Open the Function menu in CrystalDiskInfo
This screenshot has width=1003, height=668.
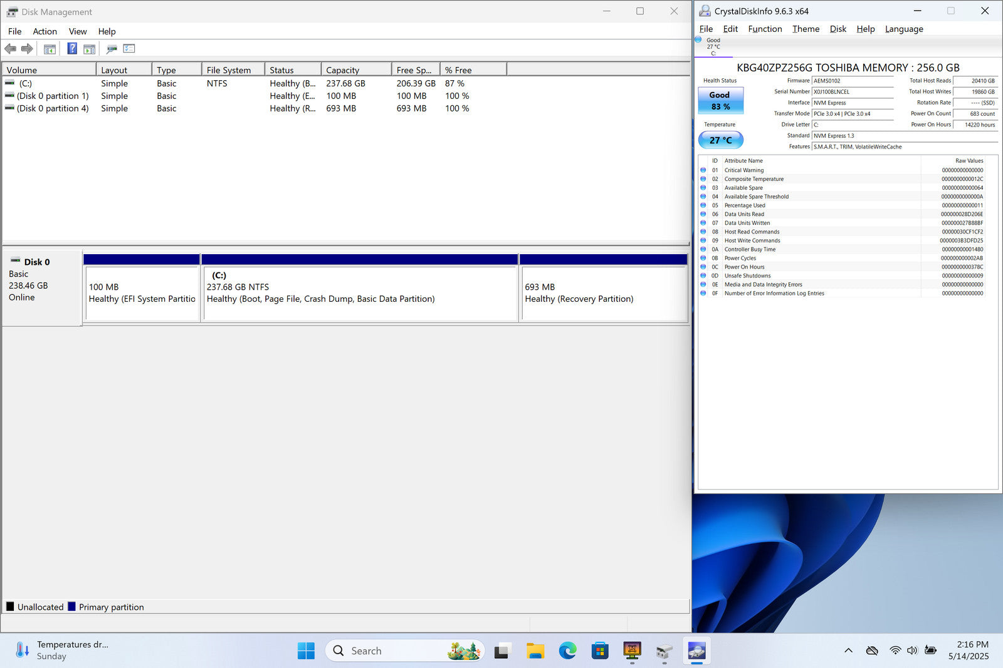pyautogui.click(x=764, y=29)
